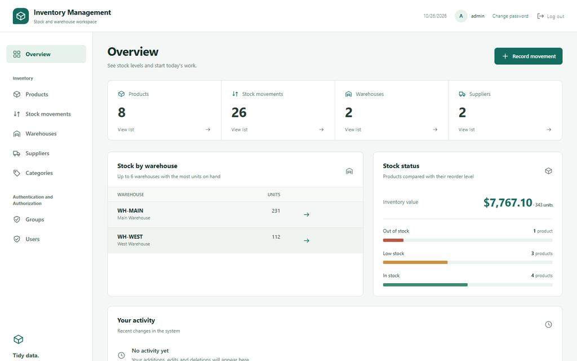Open the WH-MAIN row arrow

pyautogui.click(x=306, y=214)
